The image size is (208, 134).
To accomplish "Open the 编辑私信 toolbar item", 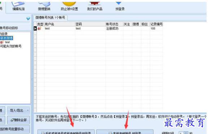I will (x=18, y=6).
